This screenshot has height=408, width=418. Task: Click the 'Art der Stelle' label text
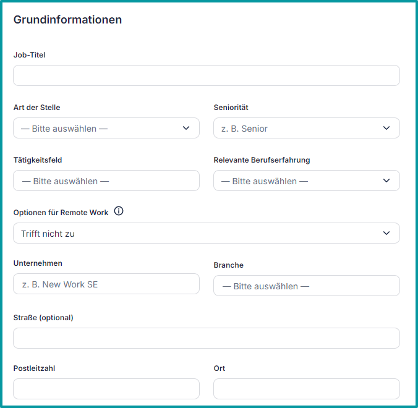point(36,108)
